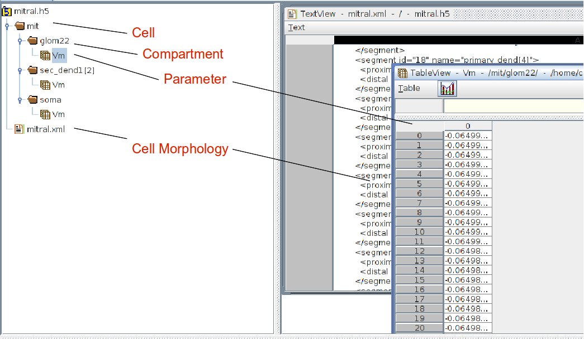Collapse the sec_dend1[2] tree node

(20, 70)
